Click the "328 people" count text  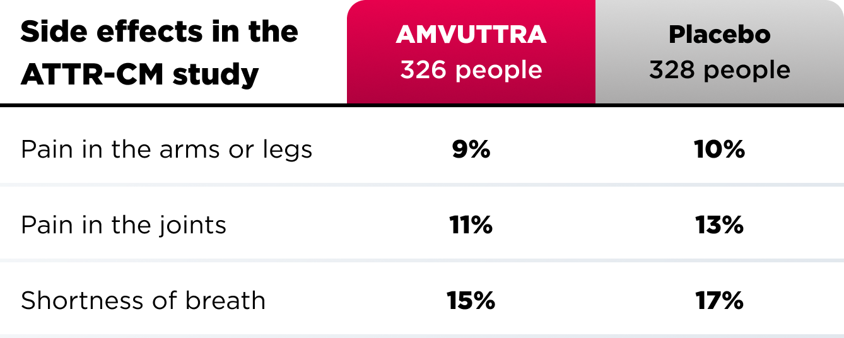point(719,70)
